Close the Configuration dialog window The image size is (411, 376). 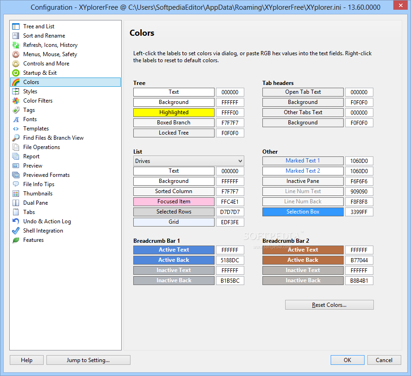pos(400,5)
